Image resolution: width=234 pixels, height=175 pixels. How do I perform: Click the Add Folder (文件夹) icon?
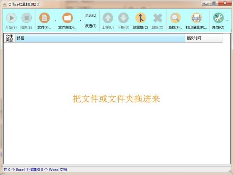click(67, 18)
